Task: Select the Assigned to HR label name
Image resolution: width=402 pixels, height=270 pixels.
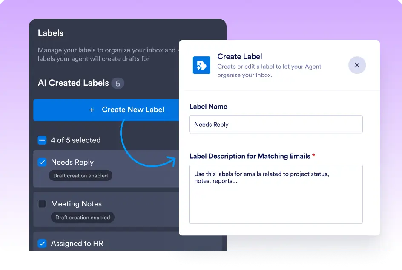Action: pos(77,244)
